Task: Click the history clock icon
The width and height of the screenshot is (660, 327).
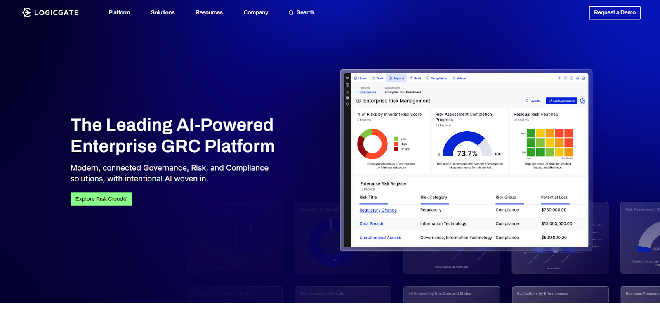Action: (x=571, y=78)
